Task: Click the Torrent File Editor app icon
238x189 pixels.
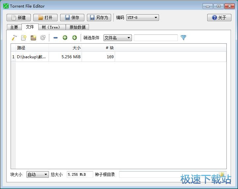Action: point(6,6)
